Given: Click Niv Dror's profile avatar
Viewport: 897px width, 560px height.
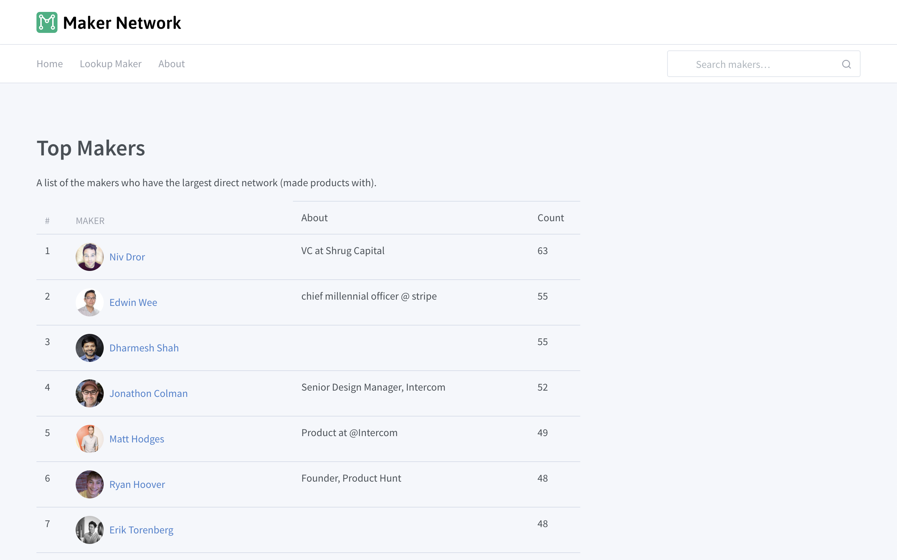Looking at the screenshot, I should coord(89,257).
